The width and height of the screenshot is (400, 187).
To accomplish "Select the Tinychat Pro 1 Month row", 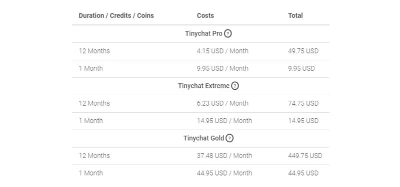I will [x=201, y=69].
